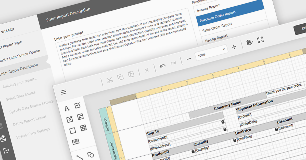Zoom in with the plus icon
Image resolution: width=306 pixels, height=160 pixels.
pos(234,47)
